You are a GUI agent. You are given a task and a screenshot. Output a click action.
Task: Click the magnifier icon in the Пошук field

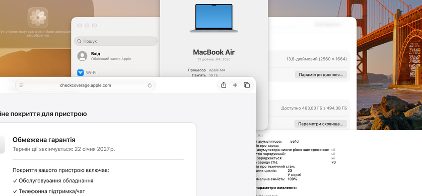click(x=79, y=41)
